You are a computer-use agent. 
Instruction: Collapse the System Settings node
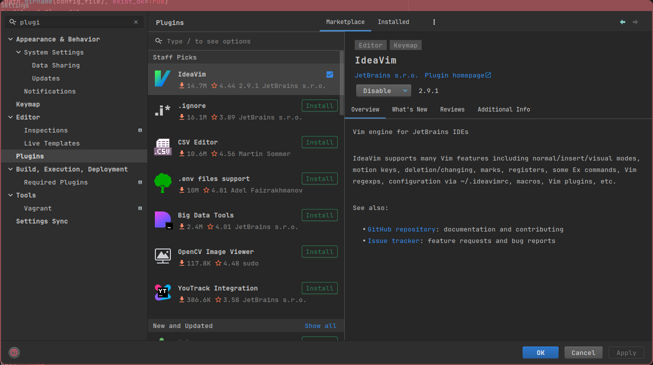(x=19, y=52)
